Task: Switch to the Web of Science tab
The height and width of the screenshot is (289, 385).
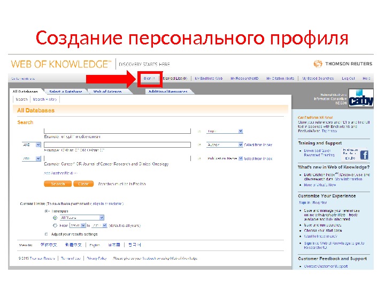Action: pyautogui.click(x=107, y=92)
